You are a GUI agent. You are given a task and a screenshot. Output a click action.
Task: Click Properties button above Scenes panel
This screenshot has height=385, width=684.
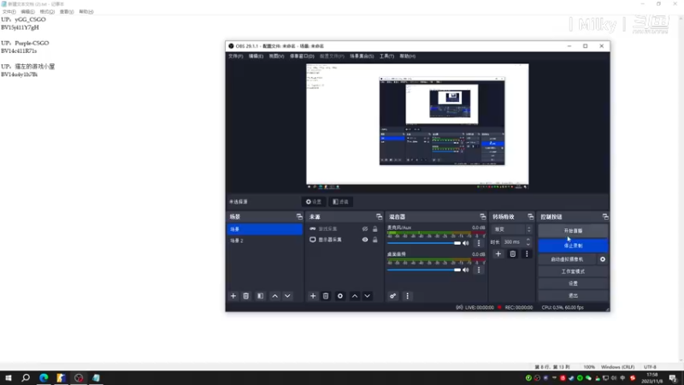(x=314, y=202)
